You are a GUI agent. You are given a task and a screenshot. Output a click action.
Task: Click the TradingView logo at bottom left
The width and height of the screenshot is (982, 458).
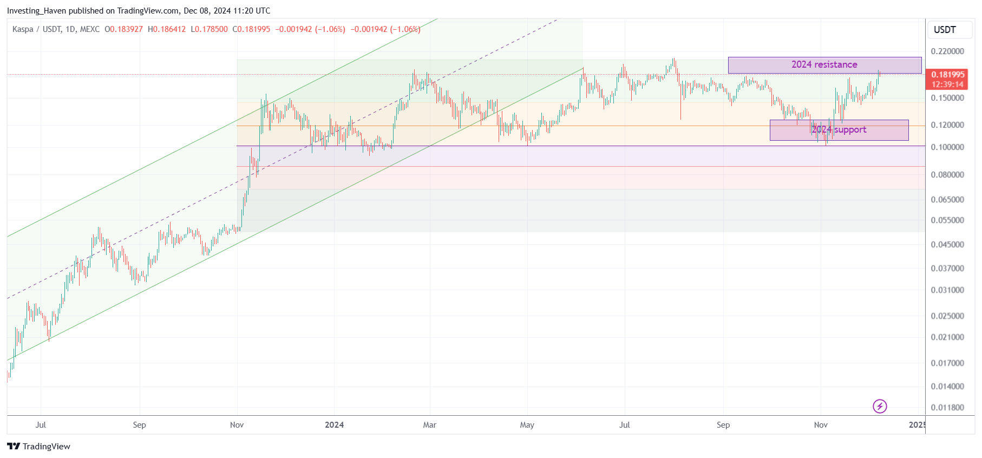click(x=39, y=446)
